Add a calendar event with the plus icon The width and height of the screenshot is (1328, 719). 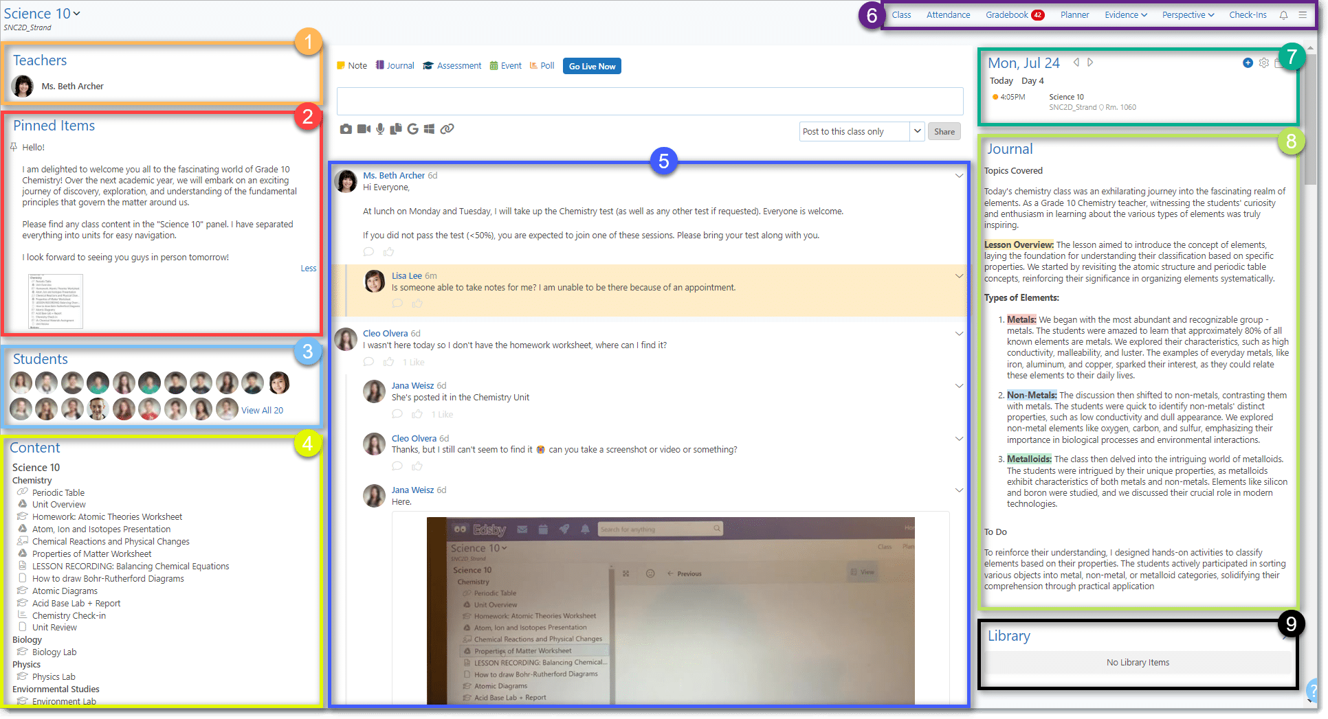point(1248,63)
